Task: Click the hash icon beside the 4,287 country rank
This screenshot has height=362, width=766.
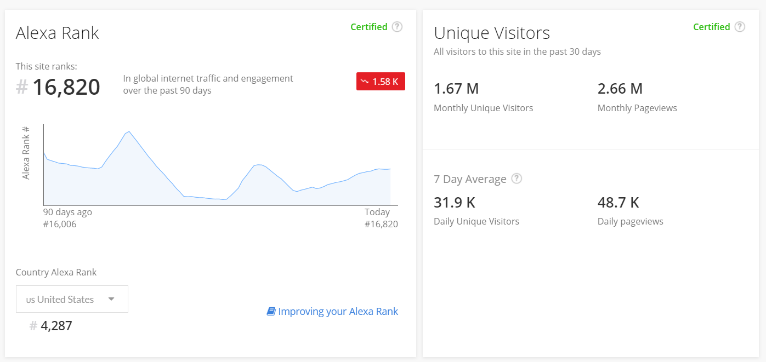Action: point(32,325)
